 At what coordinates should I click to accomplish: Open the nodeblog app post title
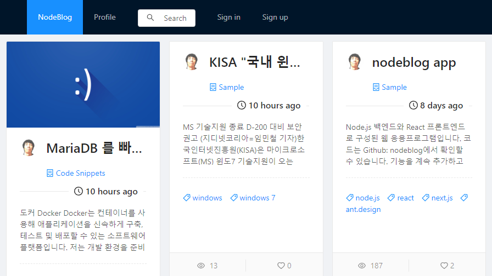pos(414,62)
